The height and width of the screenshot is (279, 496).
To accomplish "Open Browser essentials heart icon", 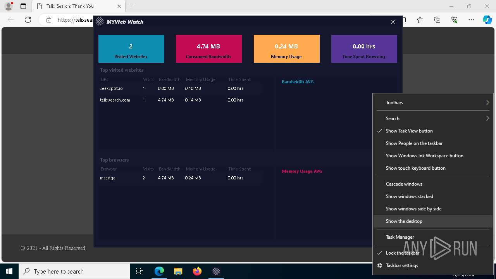I will (x=454, y=20).
